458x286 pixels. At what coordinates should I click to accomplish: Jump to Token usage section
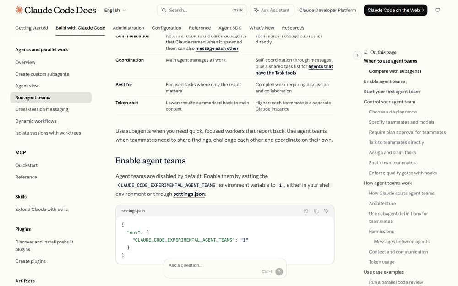coord(382,262)
